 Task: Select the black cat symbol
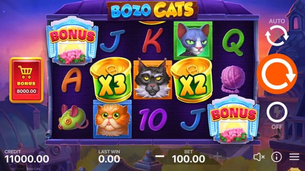coord(152,79)
